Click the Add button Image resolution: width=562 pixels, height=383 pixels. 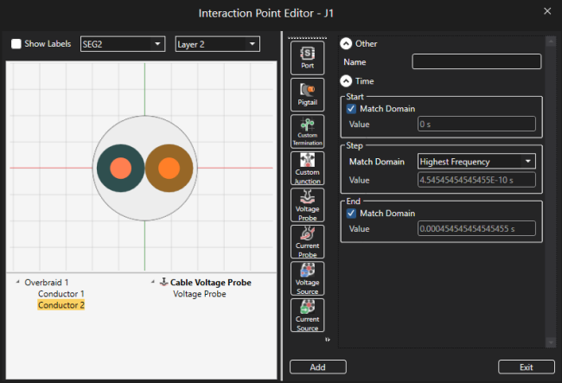(x=318, y=367)
